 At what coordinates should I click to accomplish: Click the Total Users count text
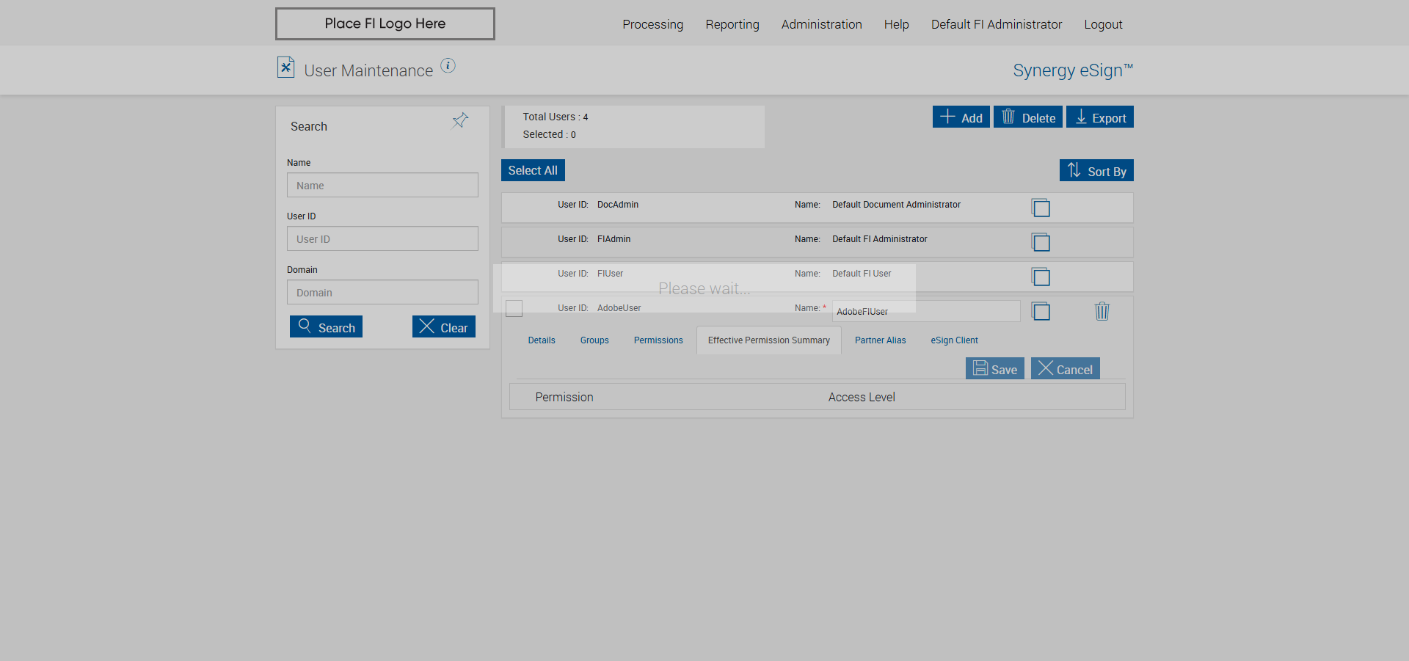556,117
